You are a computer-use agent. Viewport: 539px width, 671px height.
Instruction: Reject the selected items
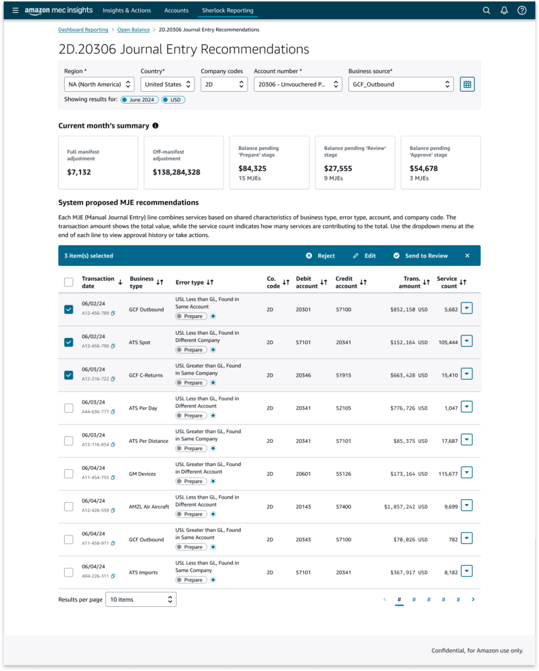[320, 256]
